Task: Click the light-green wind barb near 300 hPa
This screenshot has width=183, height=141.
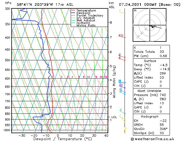Action: click(x=122, y=11)
